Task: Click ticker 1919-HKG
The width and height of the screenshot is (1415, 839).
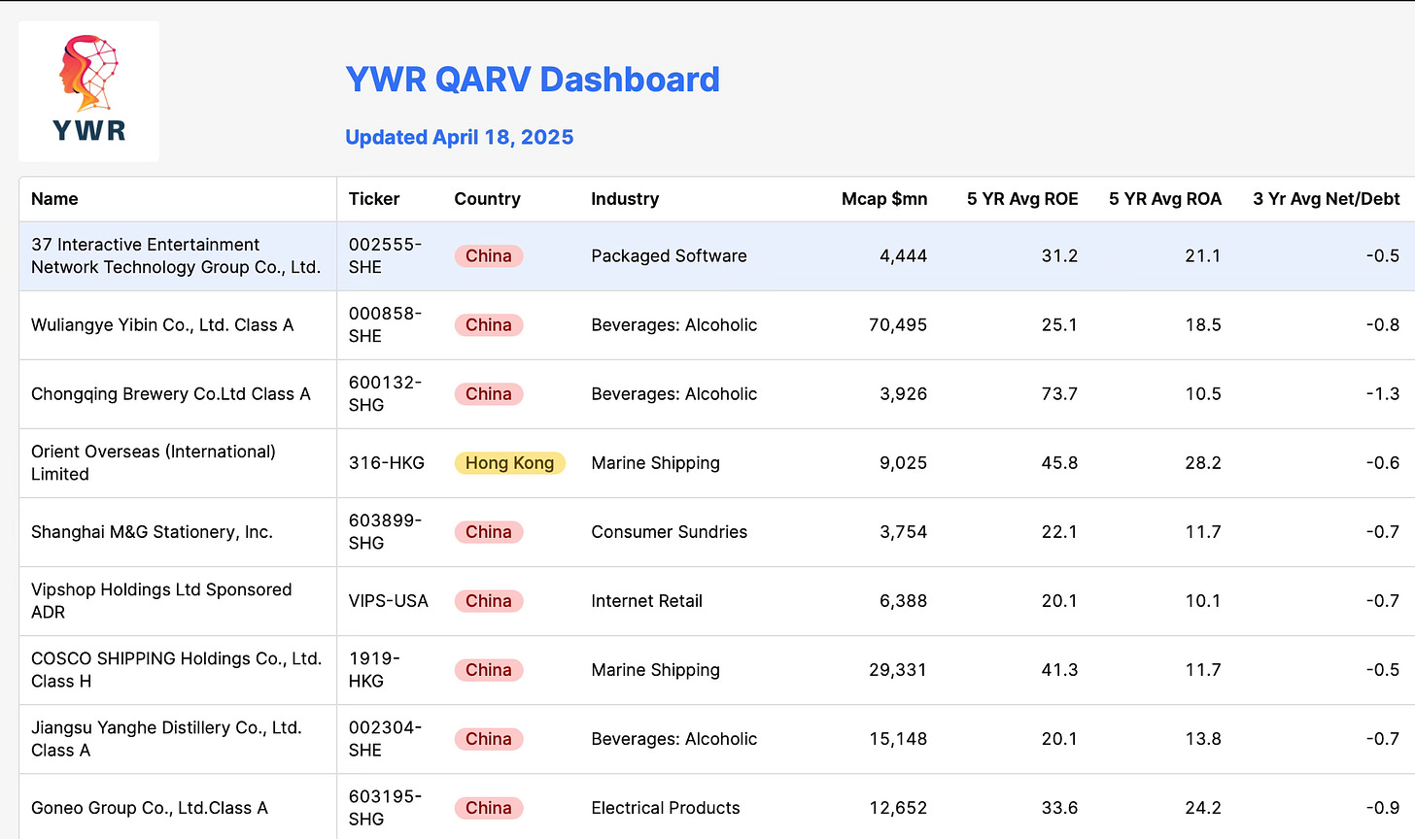Action: tap(374, 670)
